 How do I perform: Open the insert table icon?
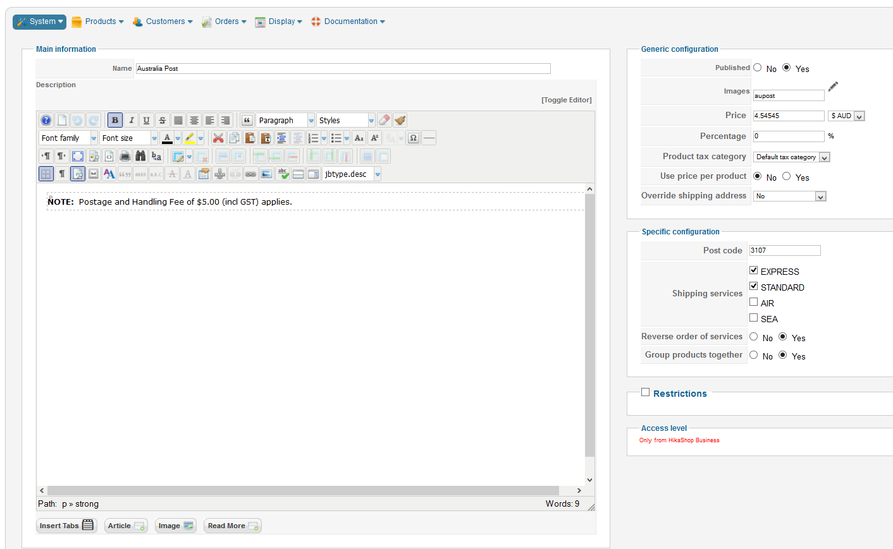(178, 156)
